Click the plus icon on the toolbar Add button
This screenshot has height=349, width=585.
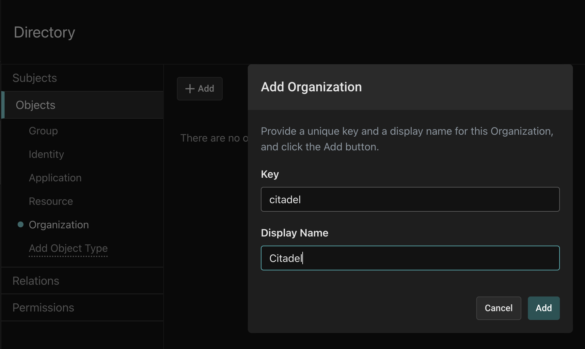[190, 89]
